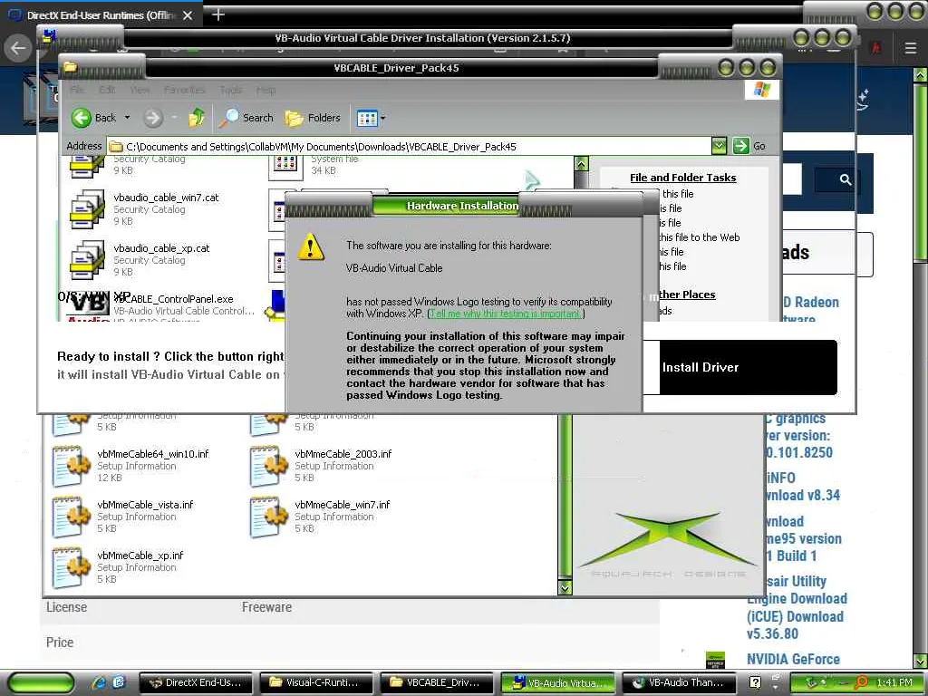Open Search pane in Explorer toolbar
Viewport: 928px width, 696px height.
click(x=246, y=118)
